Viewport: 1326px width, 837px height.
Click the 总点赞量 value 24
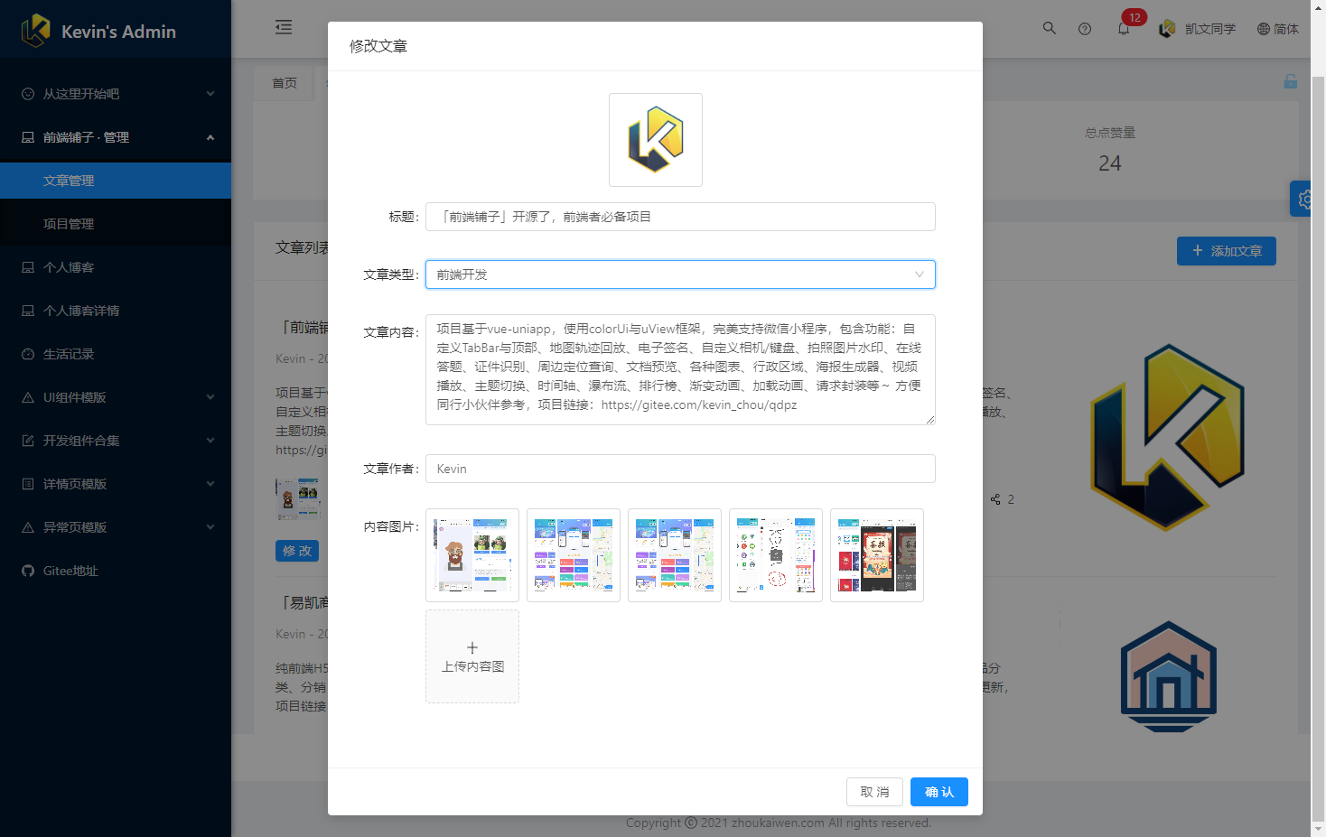(x=1110, y=163)
